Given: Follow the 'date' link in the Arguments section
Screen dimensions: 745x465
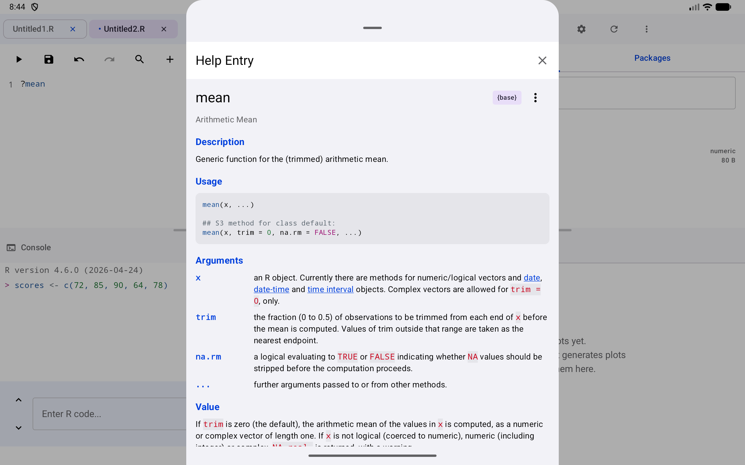Looking at the screenshot, I should (532, 278).
